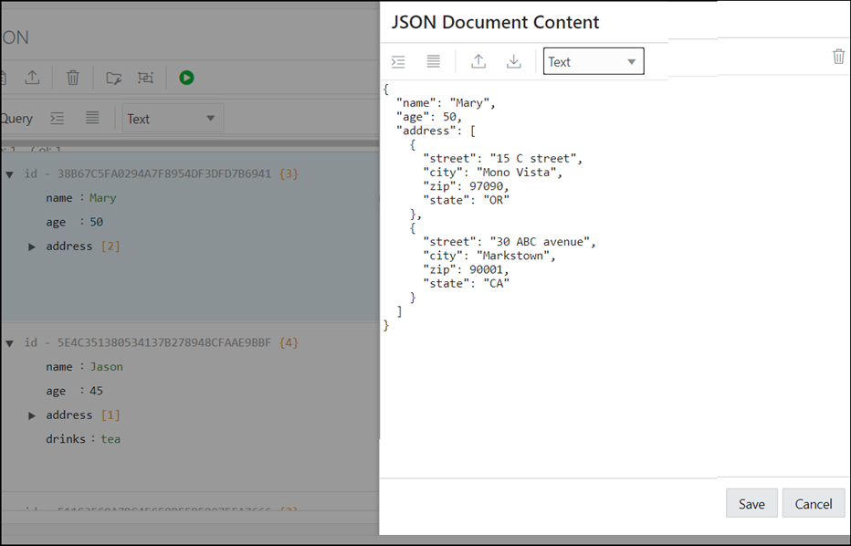Click the upload icon in JSON Document Content toolbar
The height and width of the screenshot is (546, 851).
pos(478,61)
